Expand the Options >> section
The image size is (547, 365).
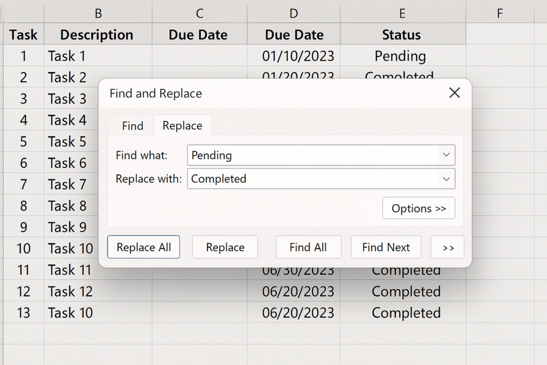418,208
